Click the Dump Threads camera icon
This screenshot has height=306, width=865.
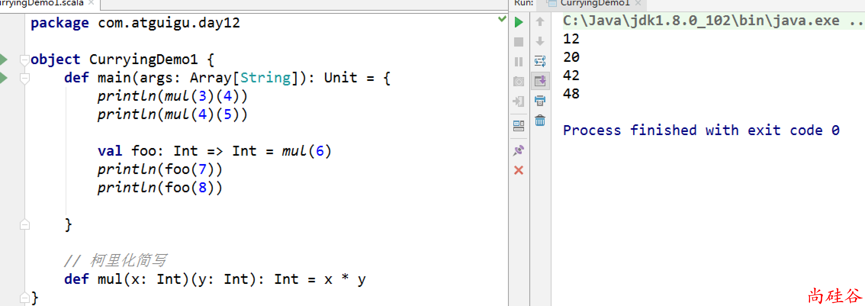pyautogui.click(x=519, y=82)
